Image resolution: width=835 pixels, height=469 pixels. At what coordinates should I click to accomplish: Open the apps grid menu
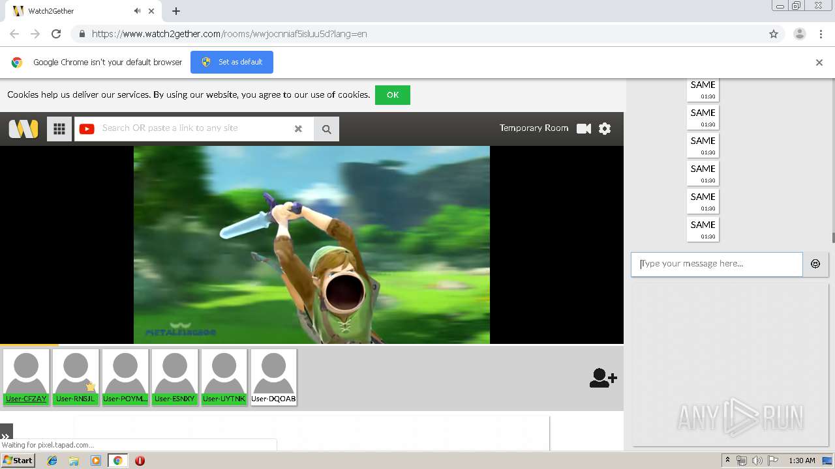59,129
